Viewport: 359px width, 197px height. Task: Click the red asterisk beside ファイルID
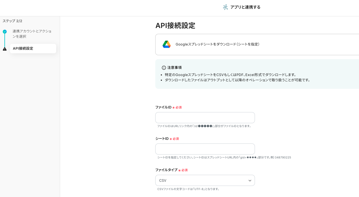tap(174, 108)
